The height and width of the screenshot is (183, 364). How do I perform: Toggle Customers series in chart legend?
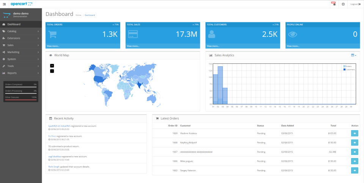(349, 70)
